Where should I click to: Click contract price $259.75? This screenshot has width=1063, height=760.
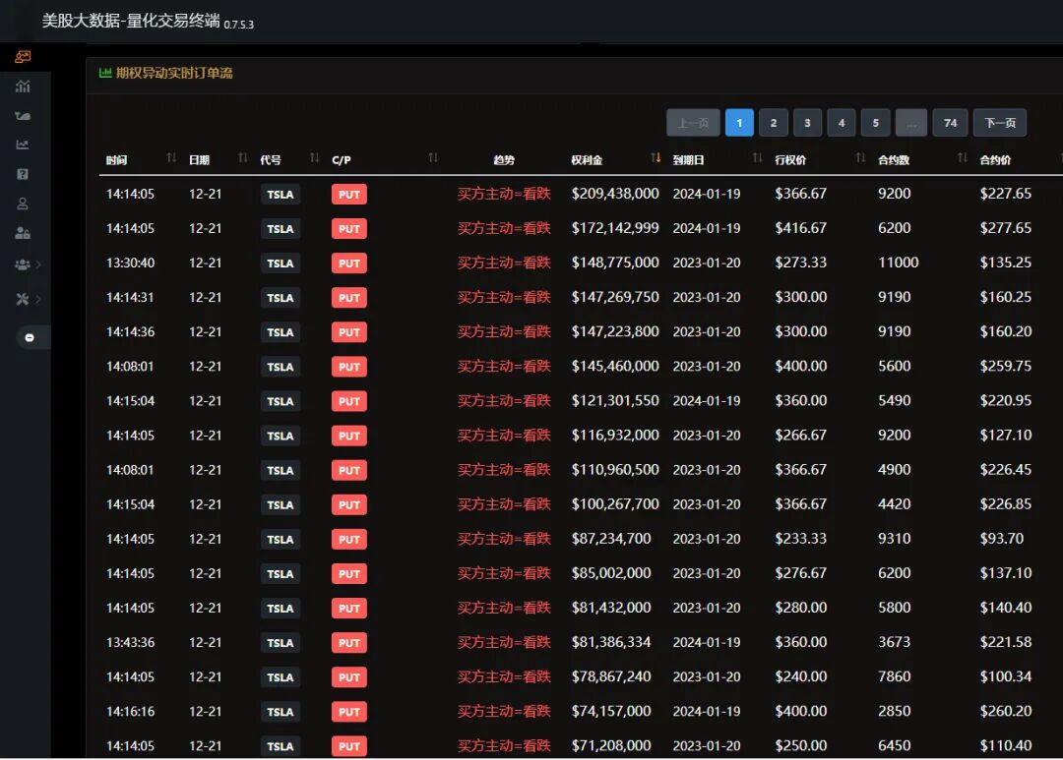(x=1005, y=367)
